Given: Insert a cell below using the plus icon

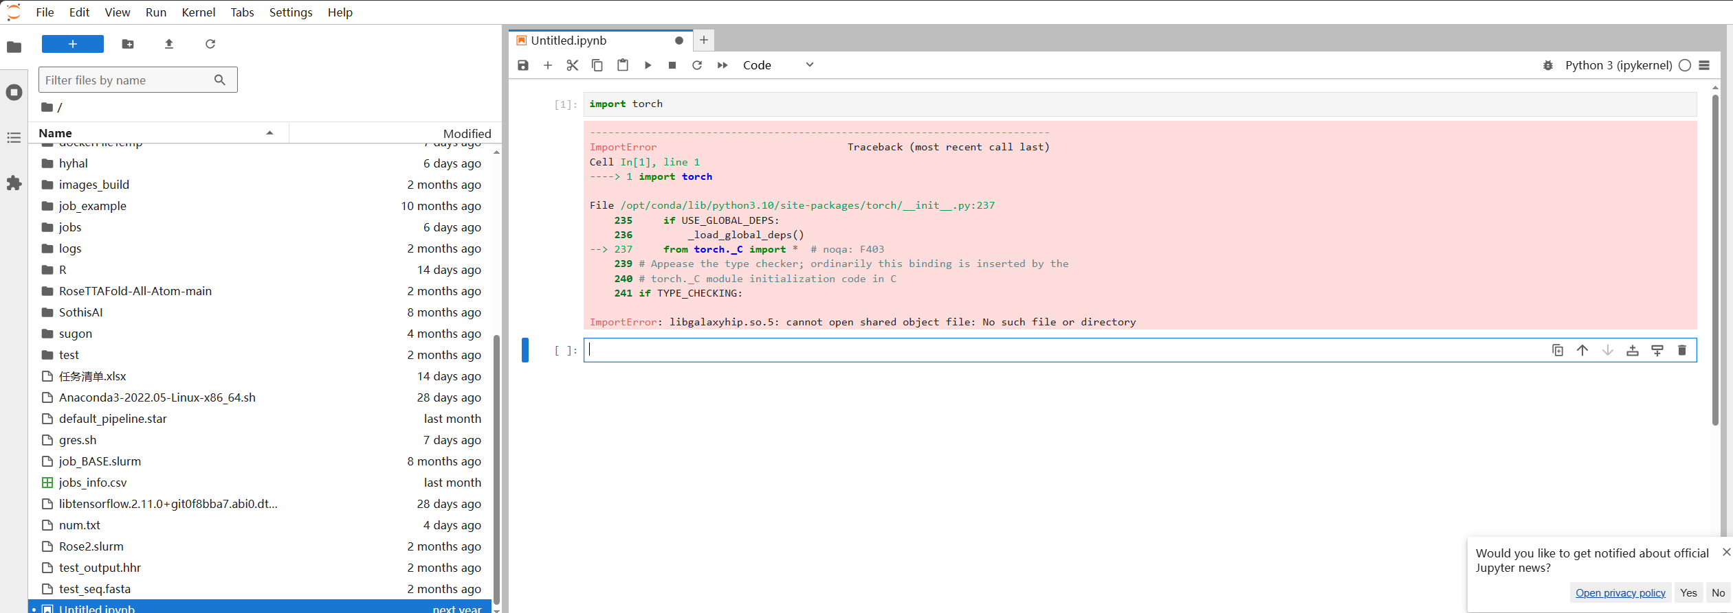Looking at the screenshot, I should tap(548, 65).
